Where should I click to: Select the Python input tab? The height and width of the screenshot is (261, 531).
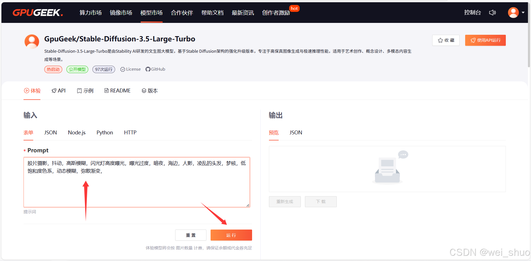[105, 133]
